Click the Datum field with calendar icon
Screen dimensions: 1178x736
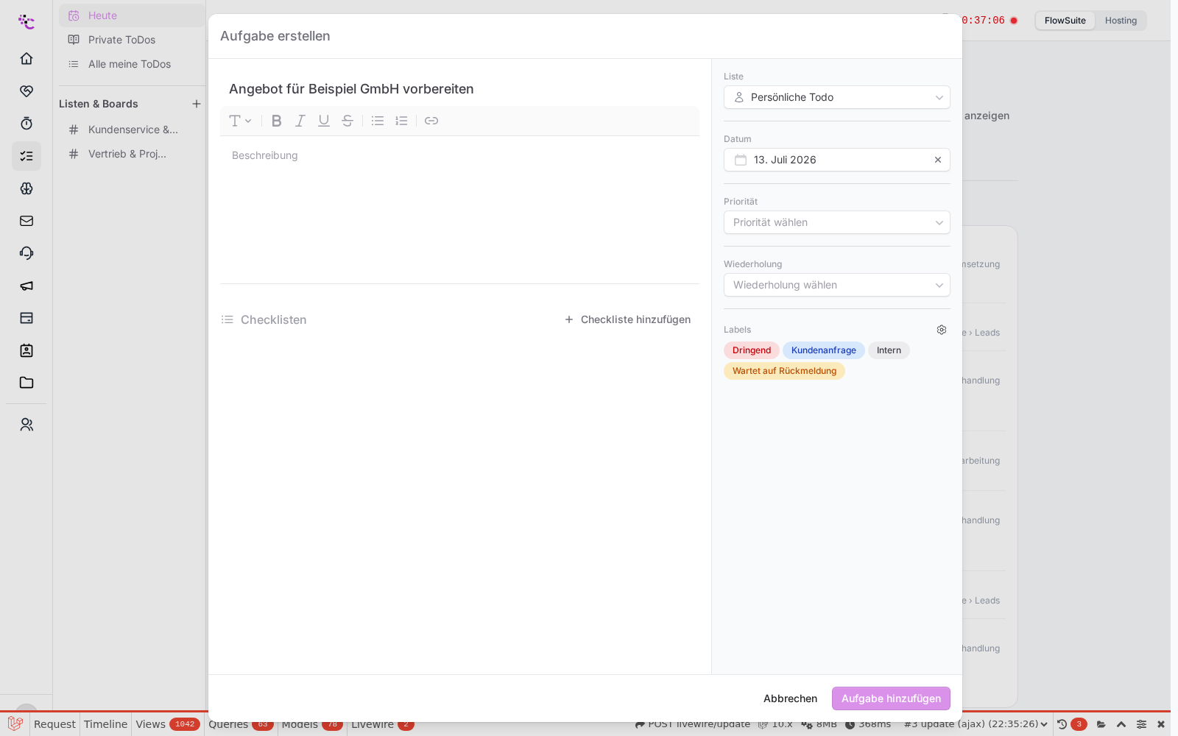coord(837,160)
